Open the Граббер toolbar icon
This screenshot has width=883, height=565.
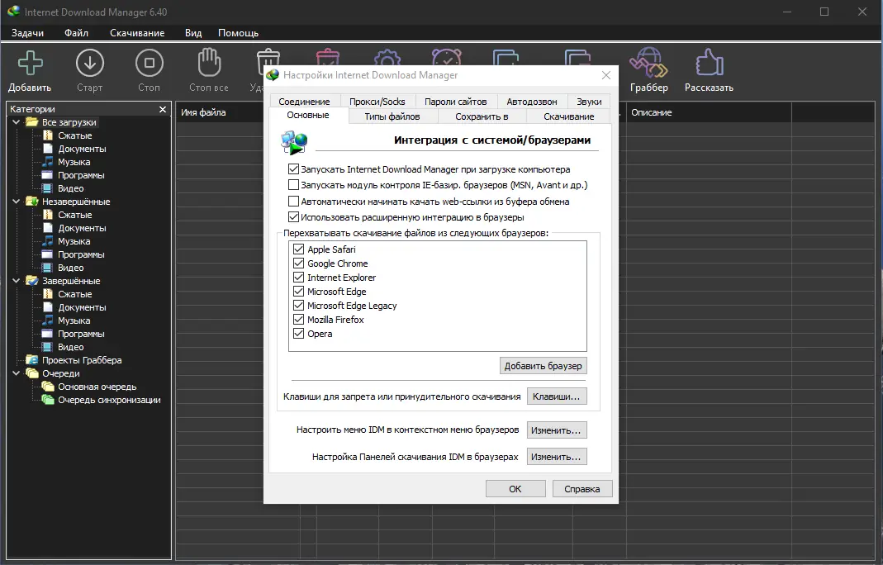648,62
